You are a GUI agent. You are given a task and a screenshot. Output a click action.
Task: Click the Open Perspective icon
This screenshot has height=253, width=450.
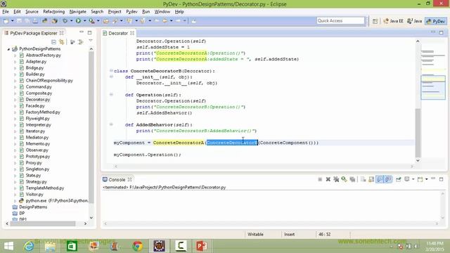(375, 21)
